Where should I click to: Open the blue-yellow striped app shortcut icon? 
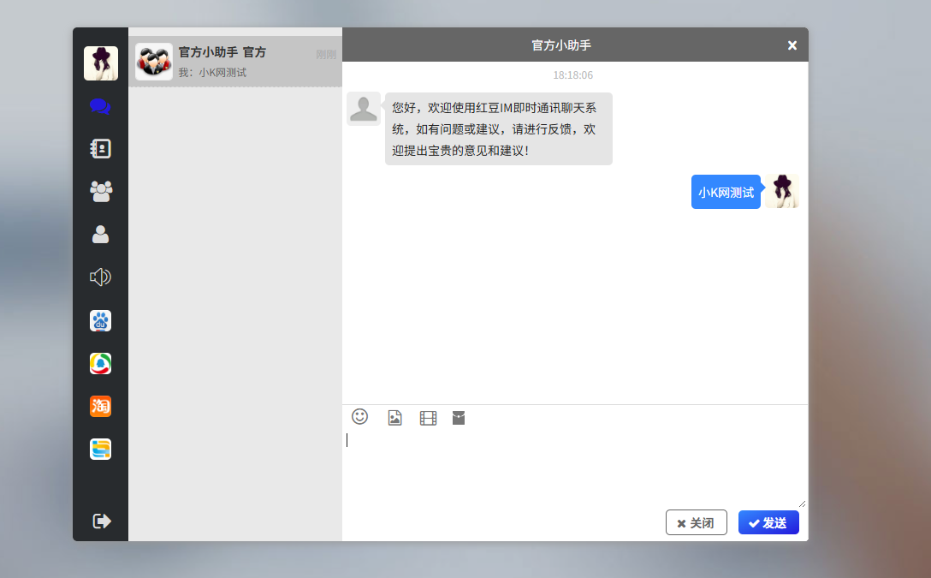[x=100, y=450]
